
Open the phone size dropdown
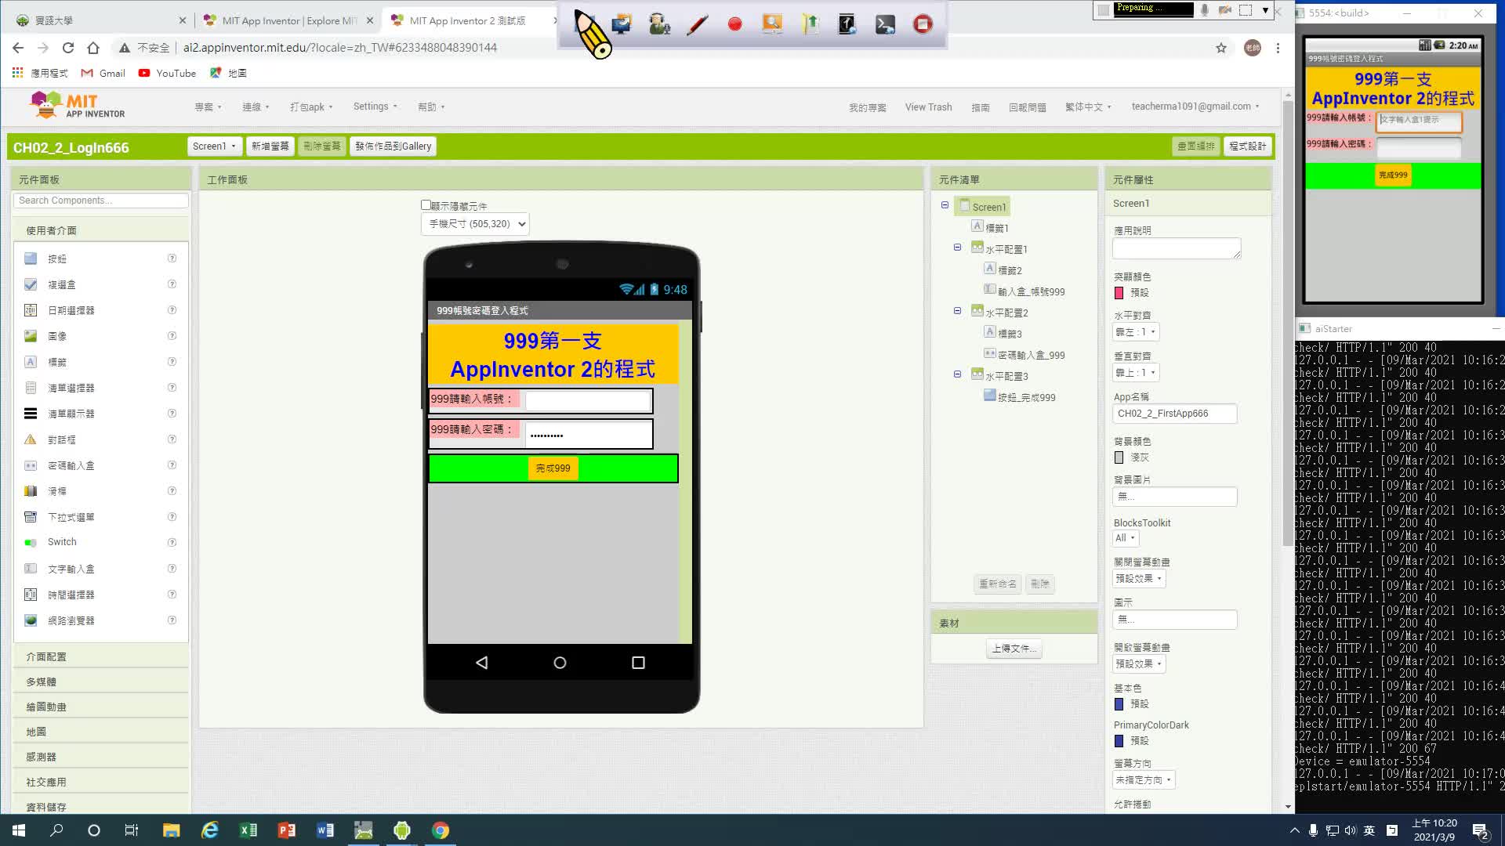475,224
